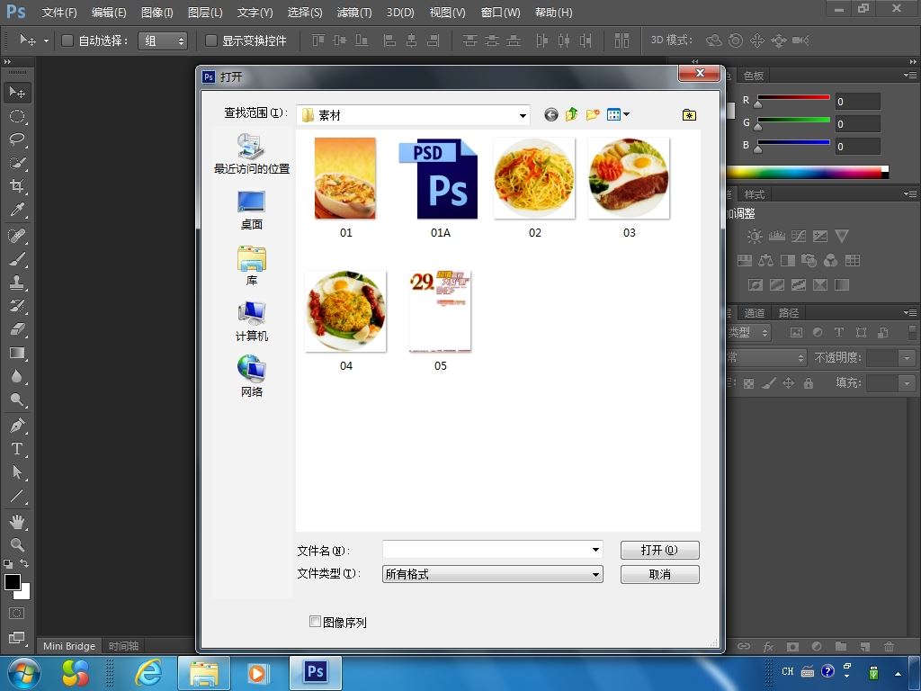
Task: Switch to the 路径 tab
Action: click(x=788, y=312)
